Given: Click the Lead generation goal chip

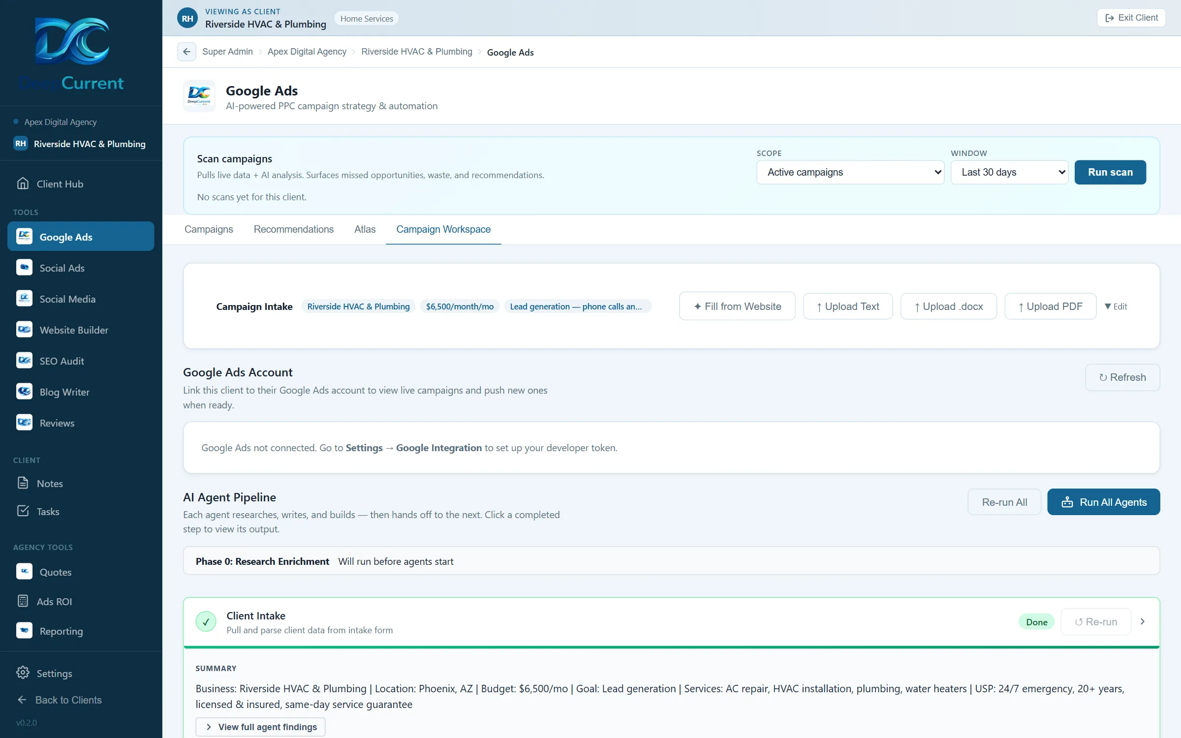Looking at the screenshot, I should (577, 306).
